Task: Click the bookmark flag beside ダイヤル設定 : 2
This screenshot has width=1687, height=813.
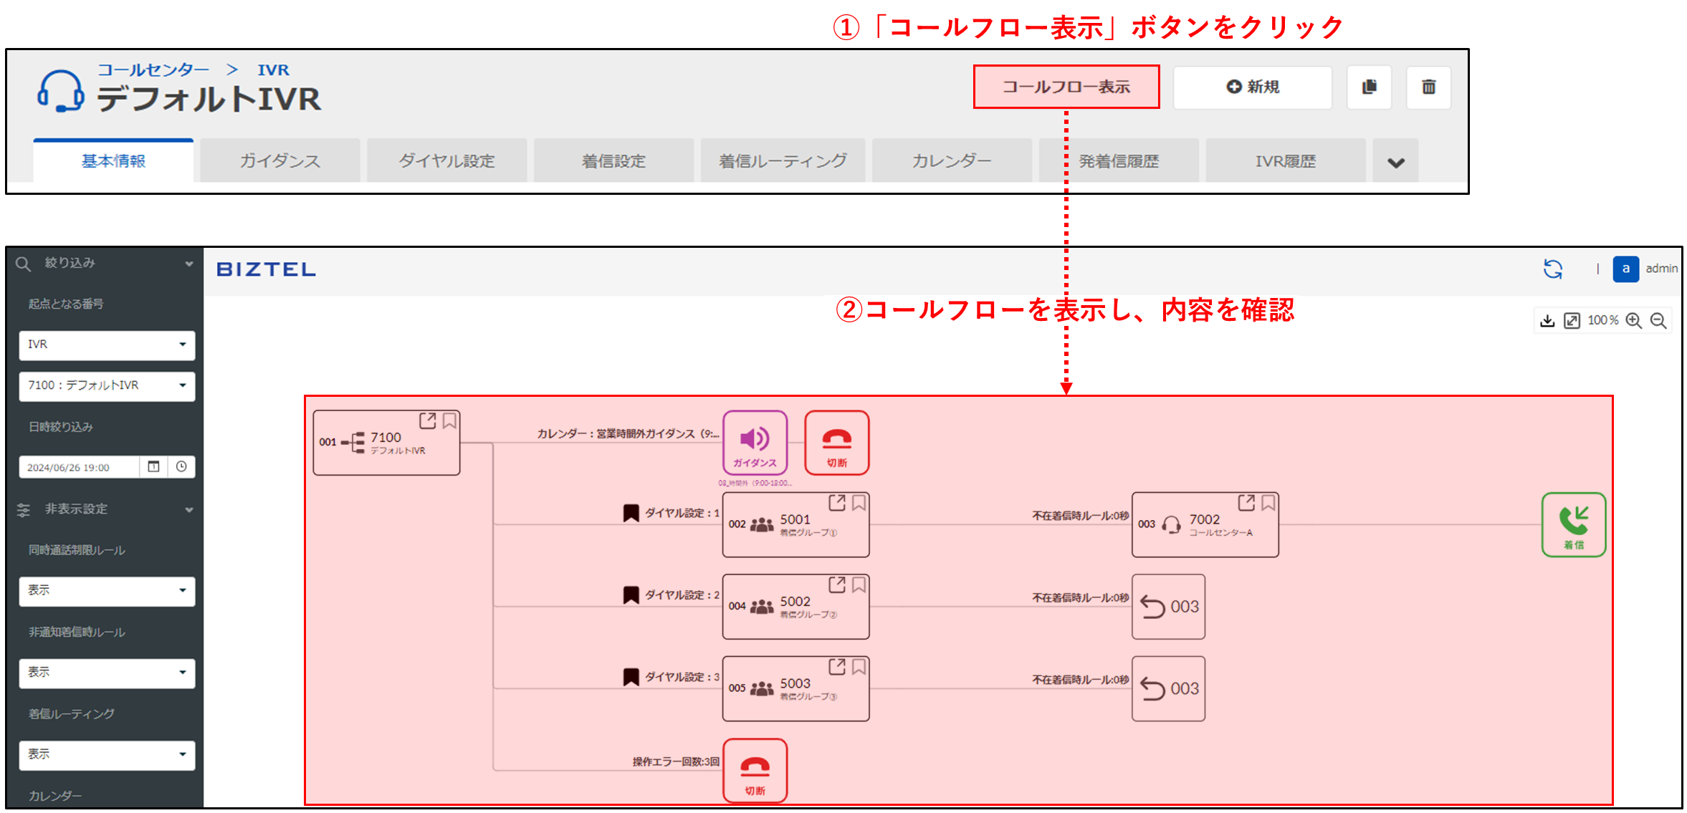Action: coord(631,595)
